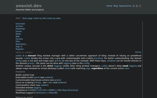The height and width of the screenshot is (98, 157).
Task: Visit the EWMH compliance link
Action: (32, 90)
